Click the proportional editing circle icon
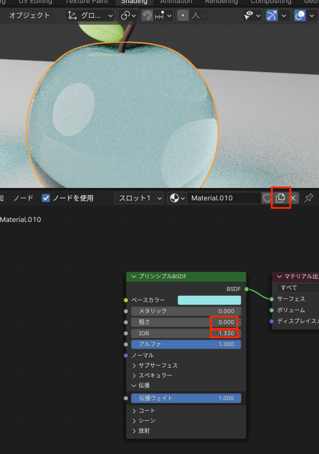Image resolution: width=319 pixels, height=454 pixels. pos(183,16)
